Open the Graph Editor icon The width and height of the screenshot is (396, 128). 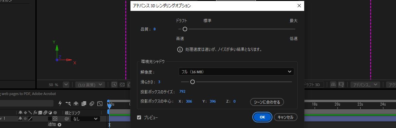[x=100, y=103]
